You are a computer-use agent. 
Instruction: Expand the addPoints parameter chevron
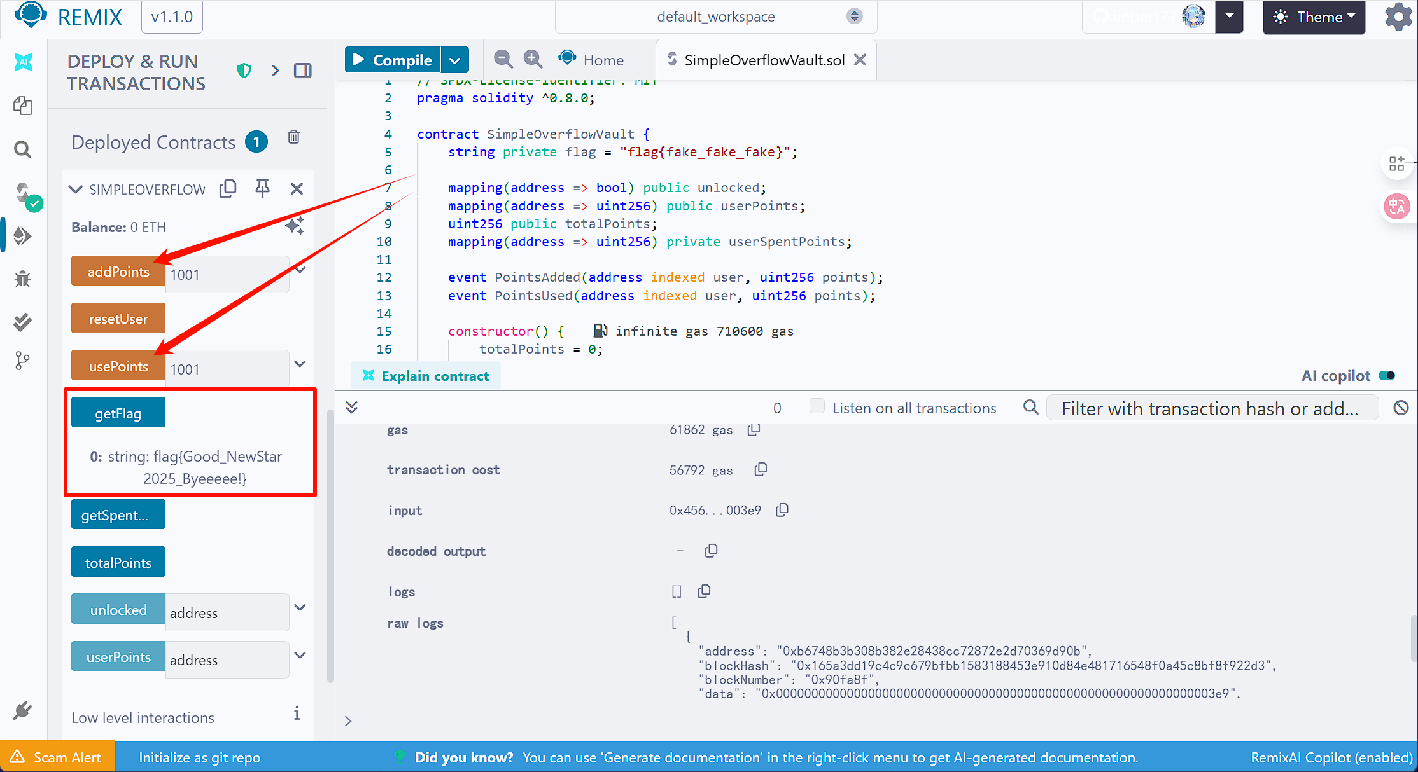pos(300,269)
